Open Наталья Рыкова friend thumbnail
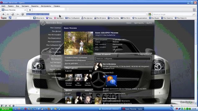Image resolution: width=198 pixels, height=111 pixels. (x=69, y=77)
